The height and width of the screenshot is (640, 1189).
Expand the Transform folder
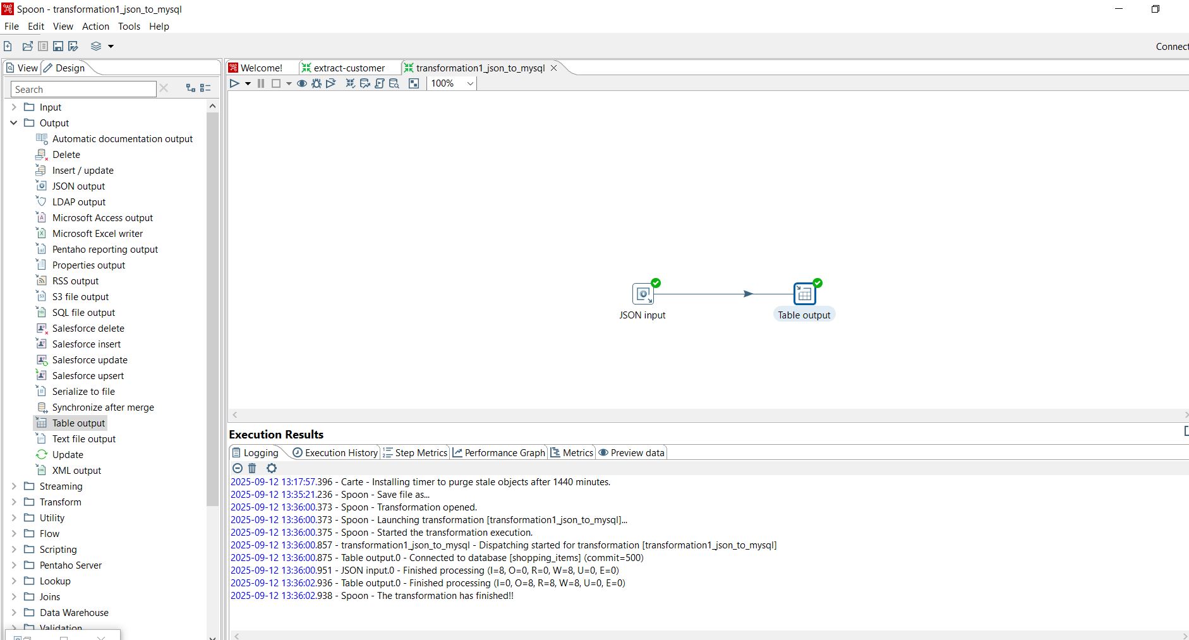(14, 502)
